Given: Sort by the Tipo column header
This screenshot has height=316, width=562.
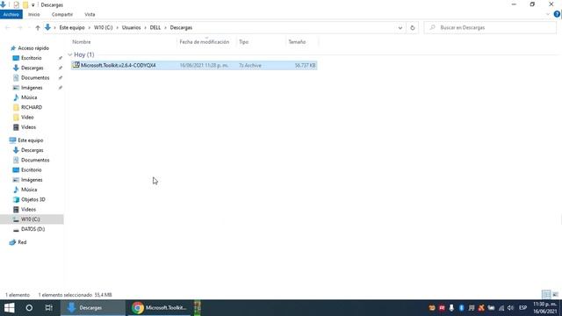Looking at the screenshot, I should tap(244, 42).
